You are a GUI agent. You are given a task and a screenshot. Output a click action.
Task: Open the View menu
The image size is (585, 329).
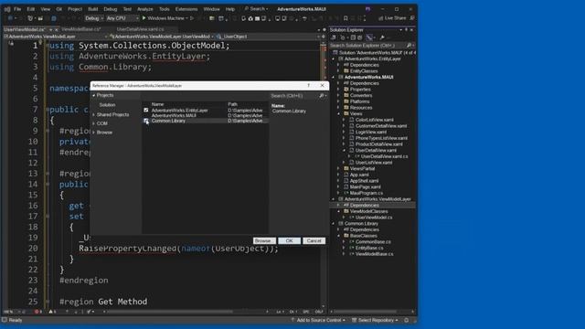(46, 9)
